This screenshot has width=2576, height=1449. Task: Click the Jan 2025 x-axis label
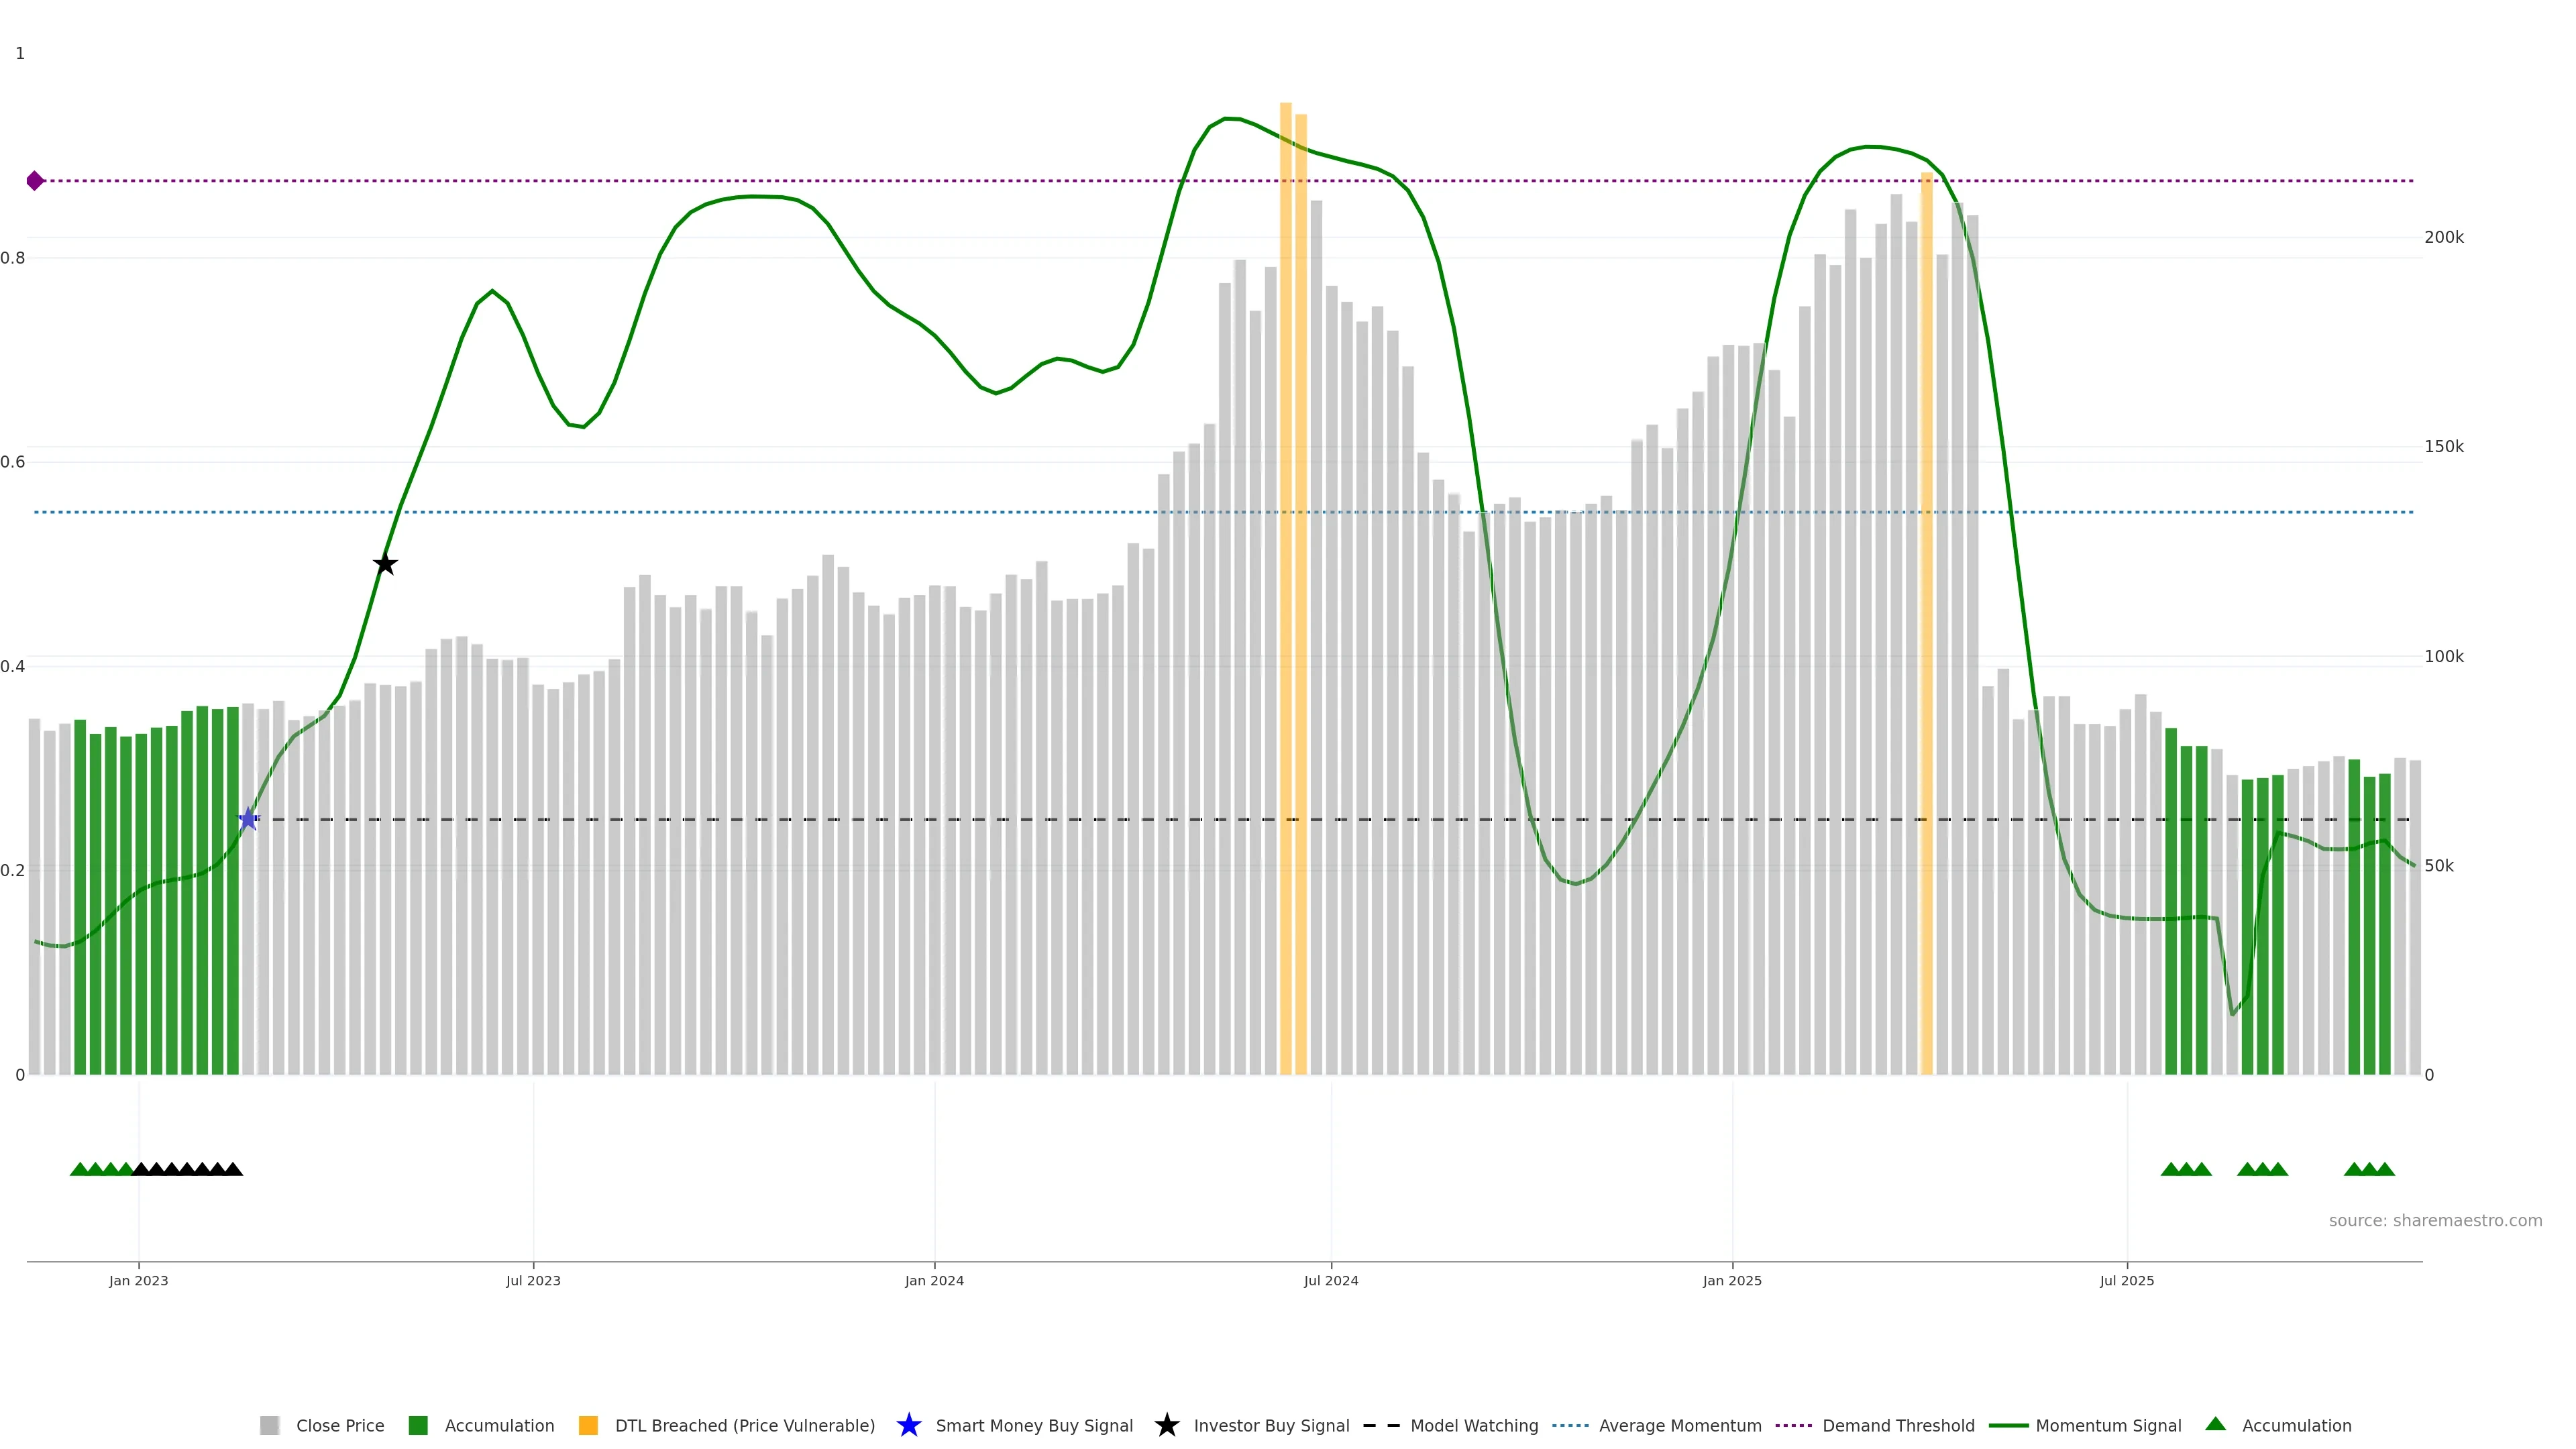tap(1732, 1280)
